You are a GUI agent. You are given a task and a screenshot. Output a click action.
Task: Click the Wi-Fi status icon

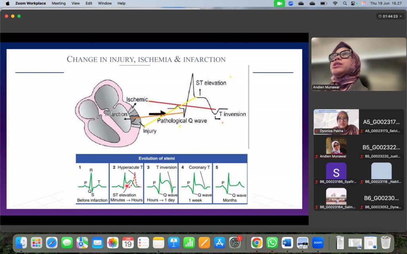coord(335,3)
